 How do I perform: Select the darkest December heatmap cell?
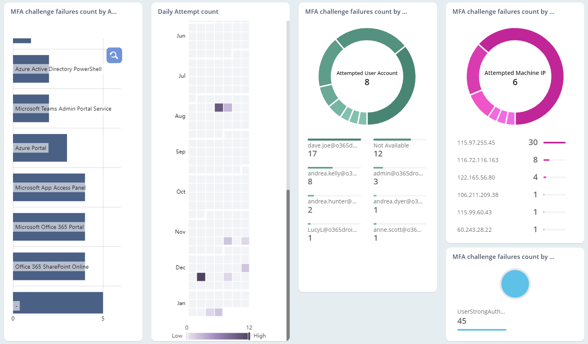(200, 277)
